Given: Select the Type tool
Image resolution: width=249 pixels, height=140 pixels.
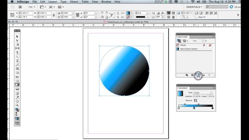Looking at the screenshot, I should (17, 53).
